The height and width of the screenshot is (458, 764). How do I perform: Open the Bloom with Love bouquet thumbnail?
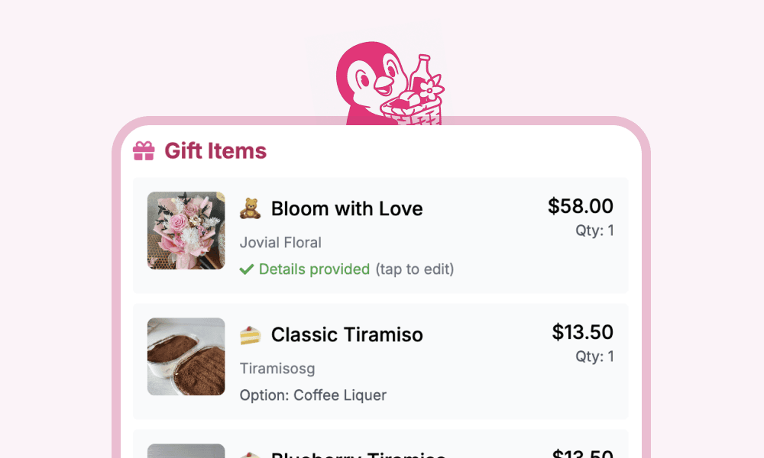pos(186,231)
